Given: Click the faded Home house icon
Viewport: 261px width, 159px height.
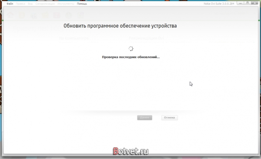Looking at the screenshot, I should click(x=10, y=15).
